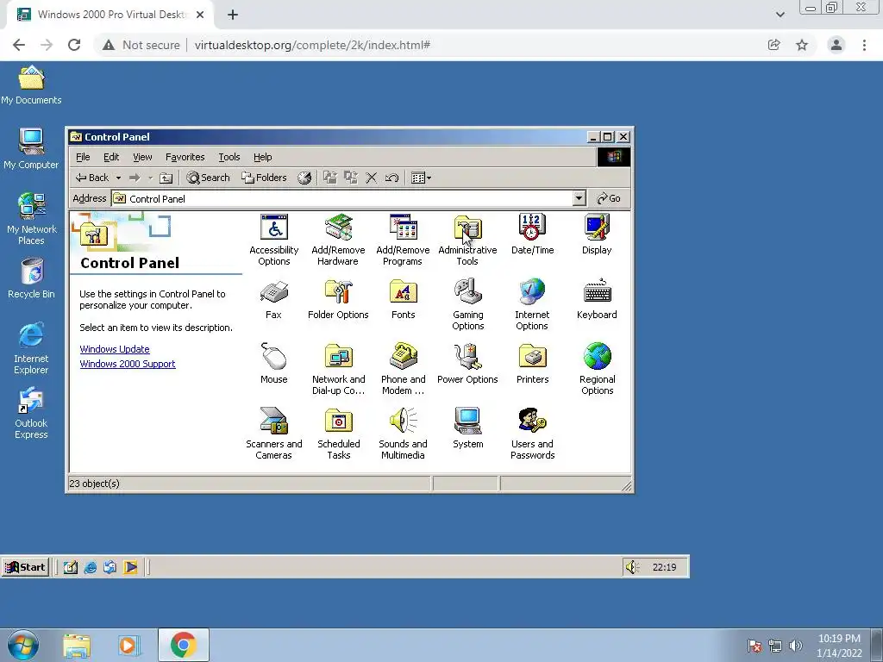Viewport: 883px width, 662px height.
Task: Click the Undo toolbar icon
Action: (x=391, y=178)
